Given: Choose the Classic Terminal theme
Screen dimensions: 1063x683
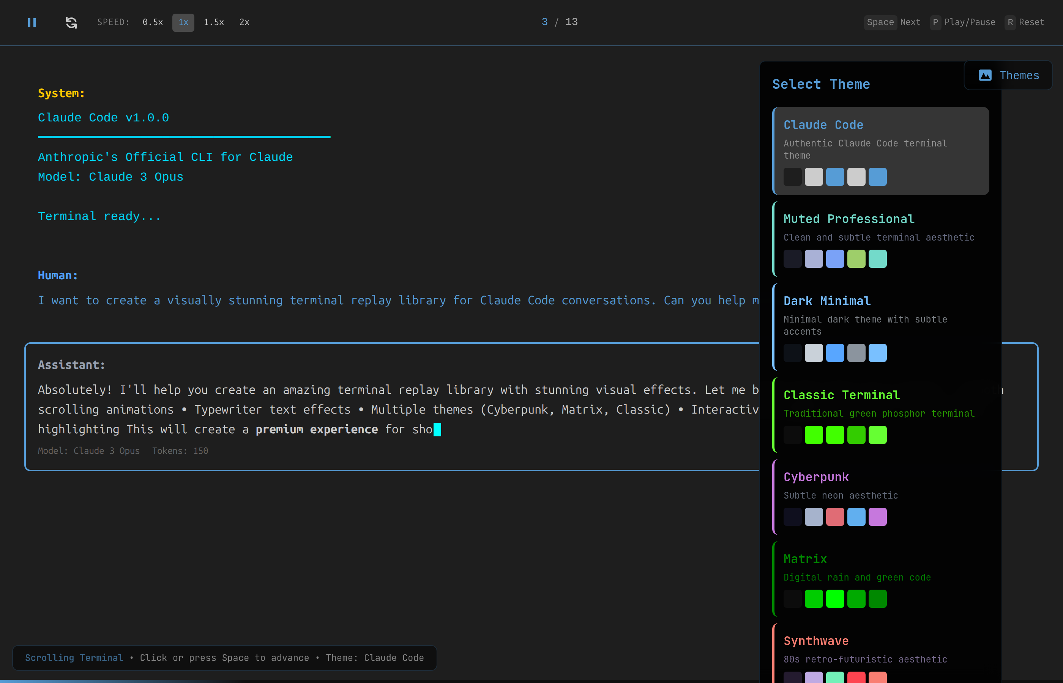Looking at the screenshot, I should 881,415.
